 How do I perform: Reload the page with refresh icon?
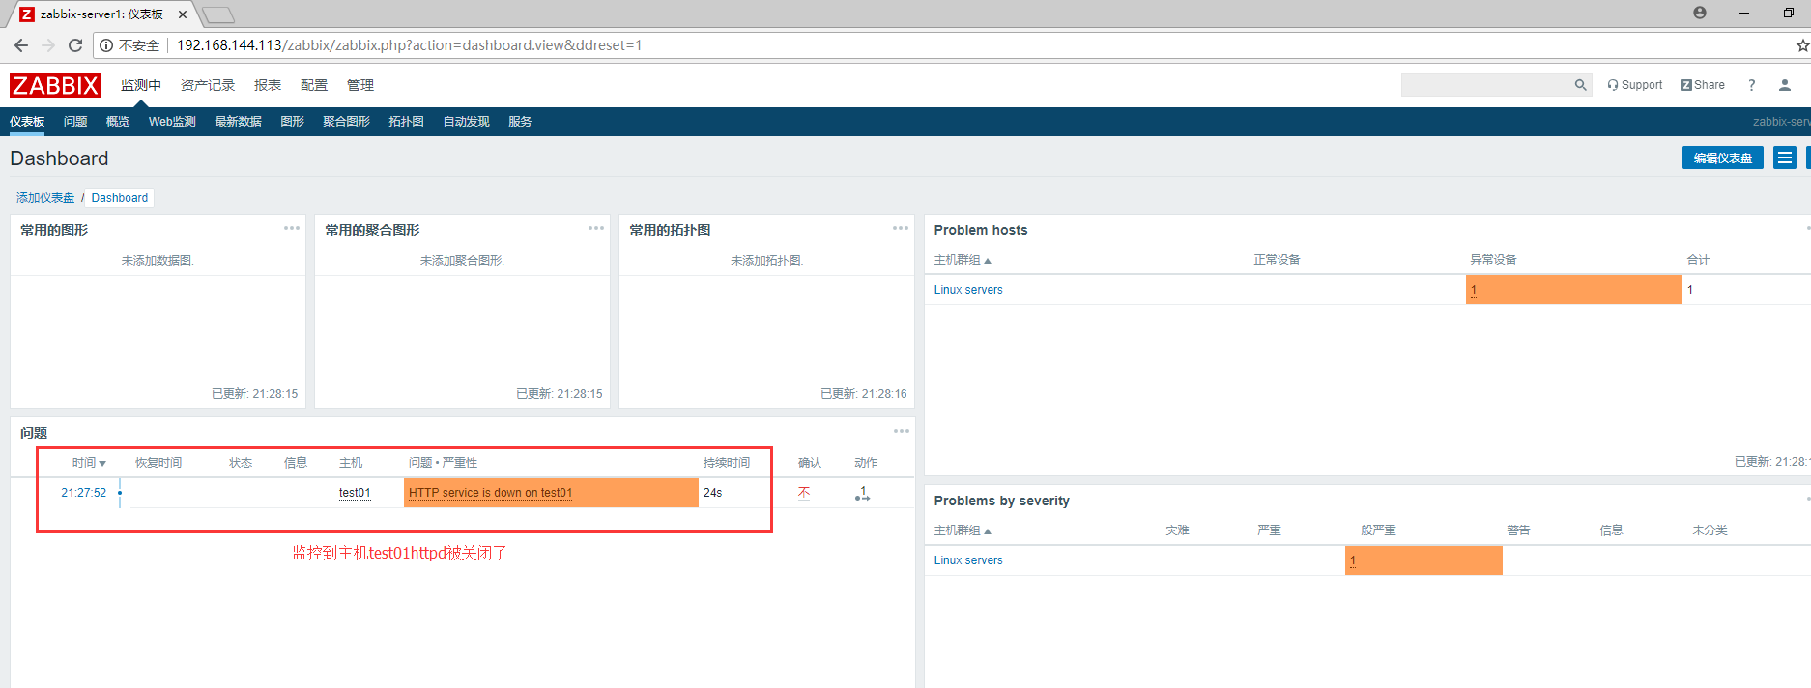click(75, 45)
